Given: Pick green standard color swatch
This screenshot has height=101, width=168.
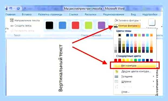Looking at the screenshot, I should point(135,60).
